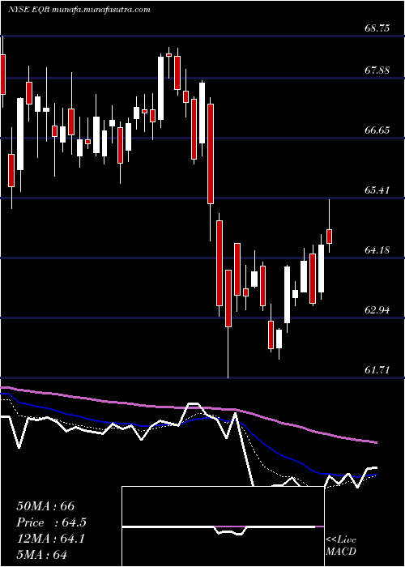Select the 64.18 price level label
Image resolution: width=405 pixels, height=567 pixels.
[x=377, y=249]
